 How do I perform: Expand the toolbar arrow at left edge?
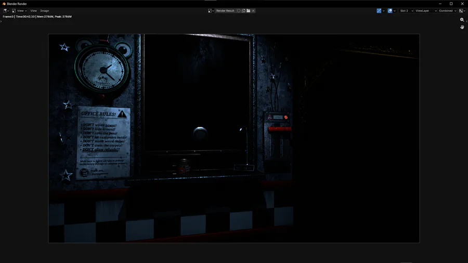1,21
